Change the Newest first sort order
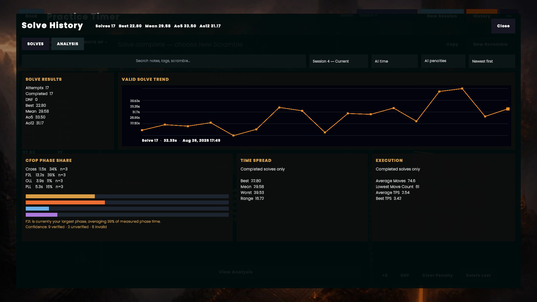The height and width of the screenshot is (302, 537). pyautogui.click(x=492, y=61)
